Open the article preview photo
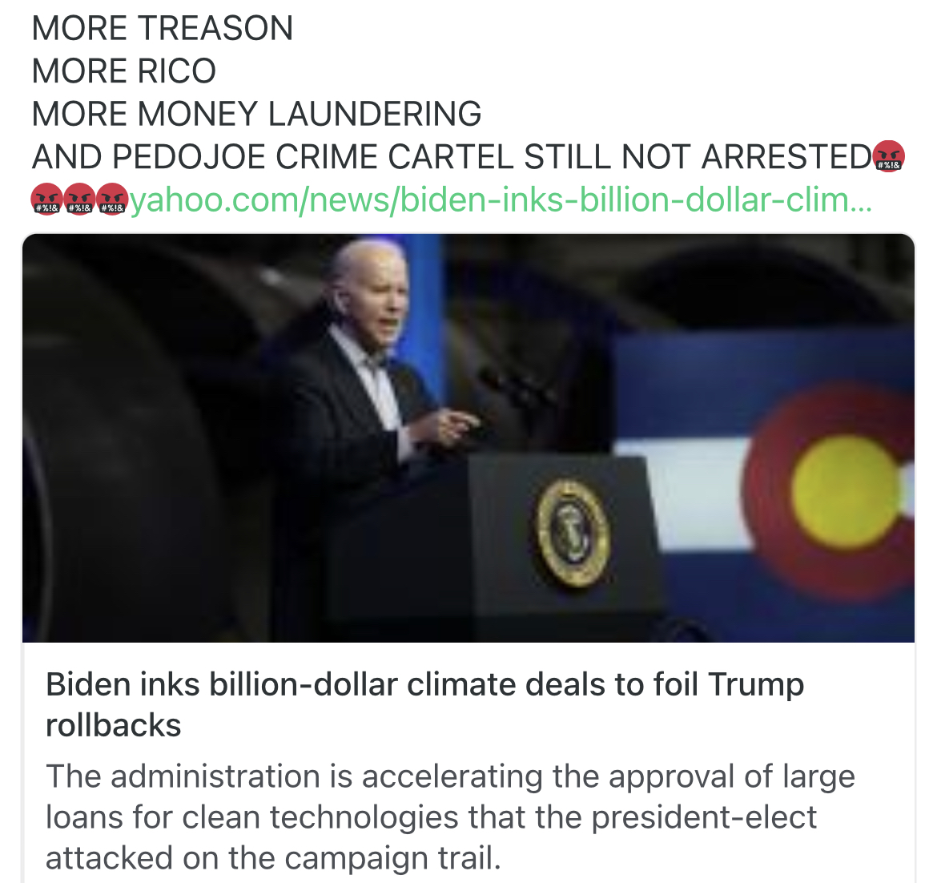This screenshot has width=937, height=883. (x=468, y=438)
